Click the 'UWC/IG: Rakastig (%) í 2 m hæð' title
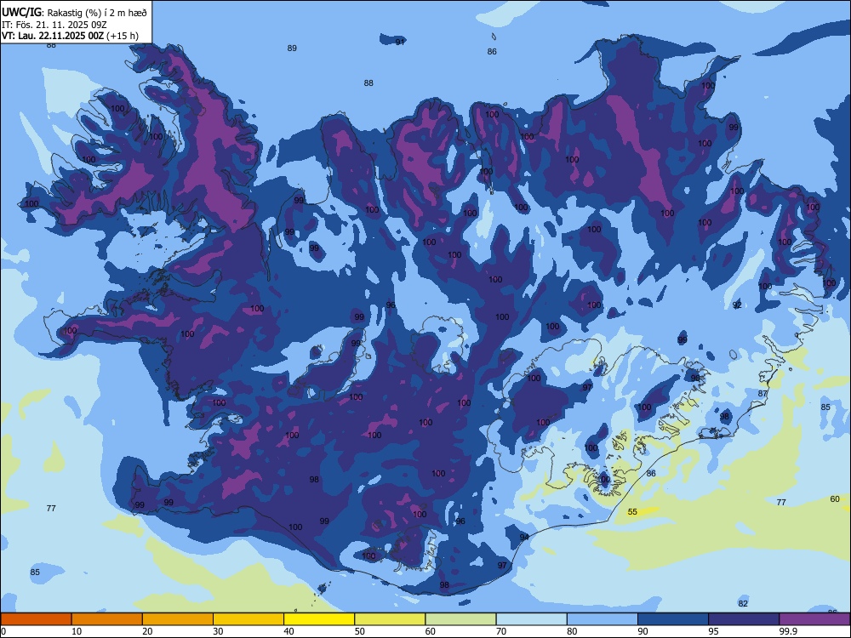The height and width of the screenshot is (638, 851). coord(74,13)
